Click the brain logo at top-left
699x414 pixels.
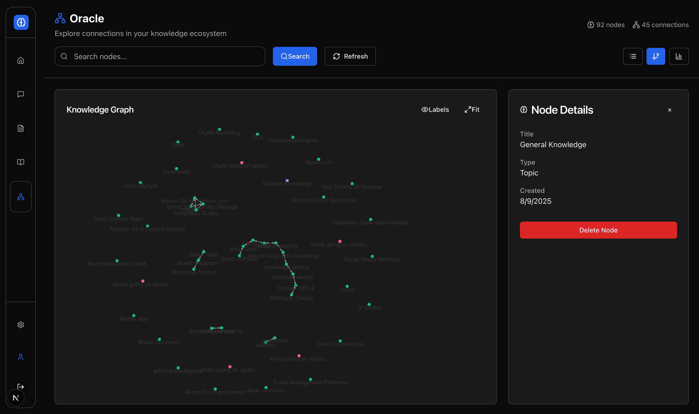pos(21,23)
